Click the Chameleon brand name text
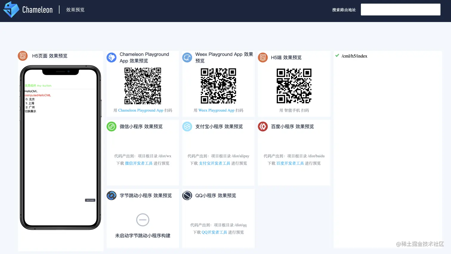 click(x=38, y=10)
